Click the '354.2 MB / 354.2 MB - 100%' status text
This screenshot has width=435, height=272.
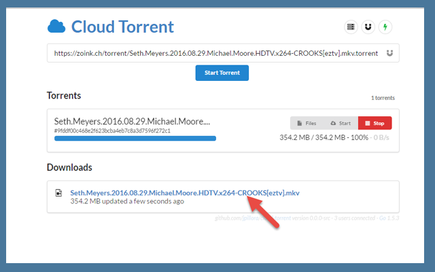[324, 137]
